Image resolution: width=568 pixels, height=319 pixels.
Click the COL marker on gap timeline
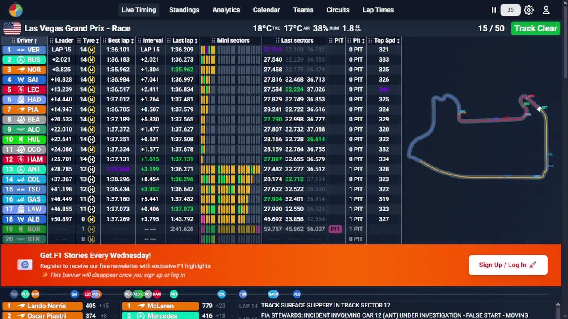[x=221, y=294]
